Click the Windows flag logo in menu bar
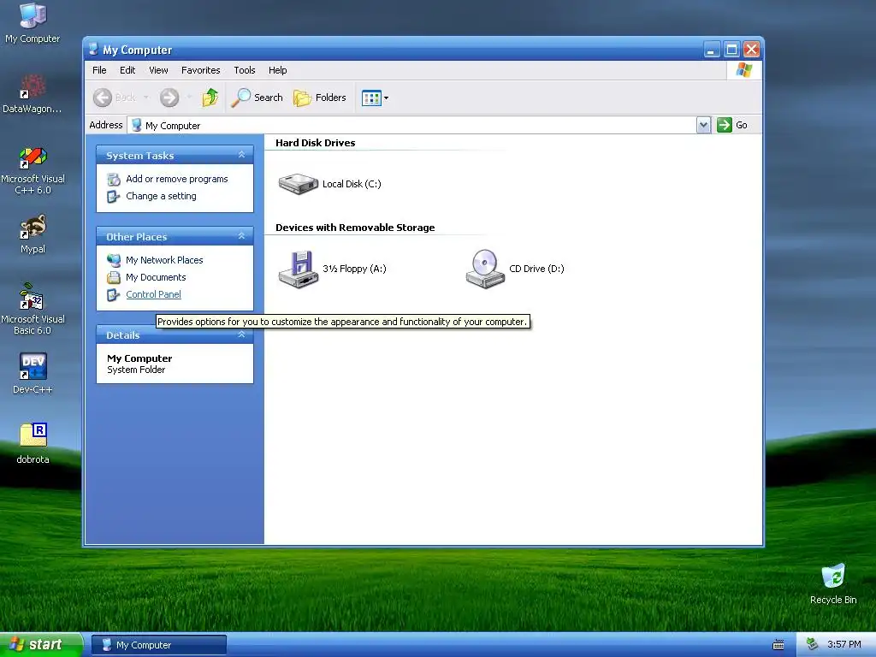The height and width of the screenshot is (657, 876). [x=744, y=70]
